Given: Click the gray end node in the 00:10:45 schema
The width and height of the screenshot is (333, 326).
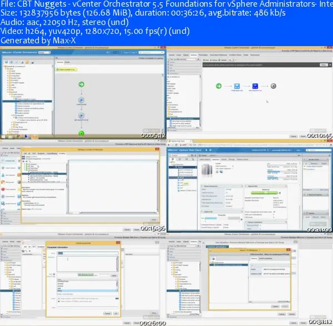Looking at the screenshot, I should point(273,86).
